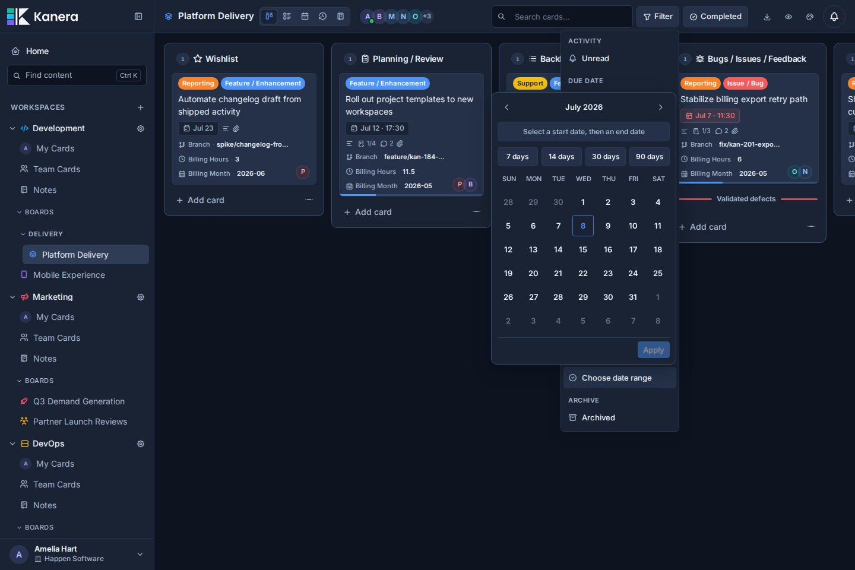Add a new workspace with plus icon

[141, 107]
